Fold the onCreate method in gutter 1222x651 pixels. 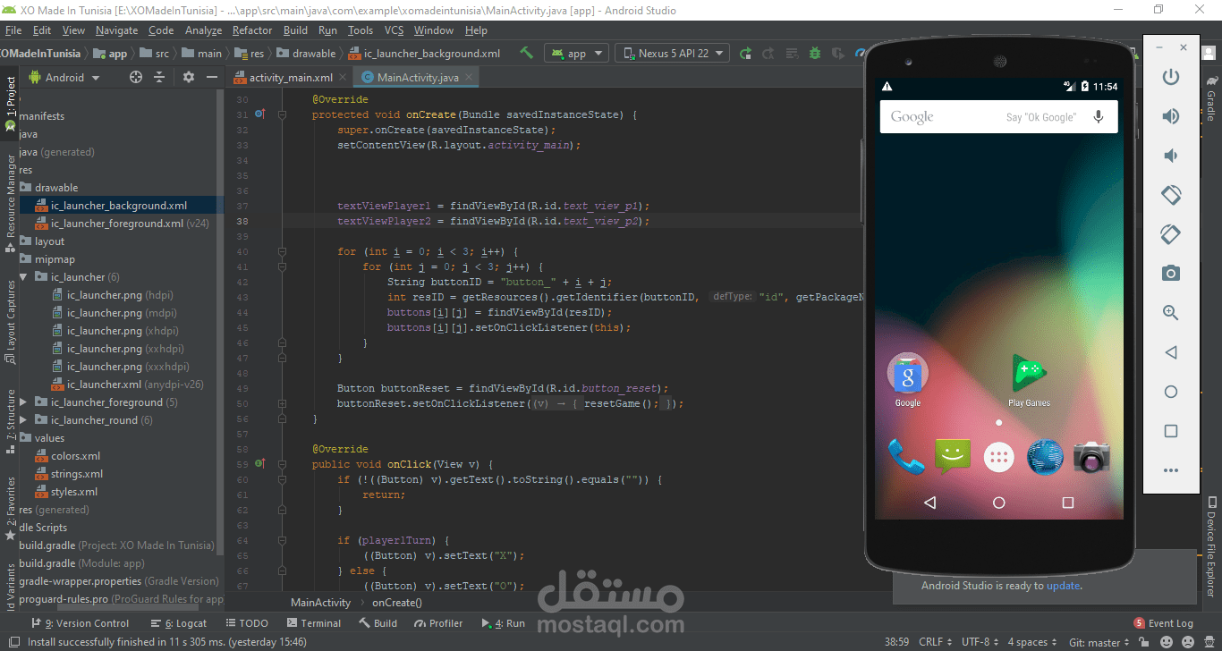(x=284, y=114)
